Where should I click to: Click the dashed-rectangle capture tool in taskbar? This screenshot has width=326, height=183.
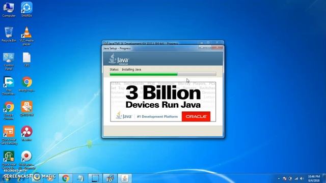pos(95,178)
